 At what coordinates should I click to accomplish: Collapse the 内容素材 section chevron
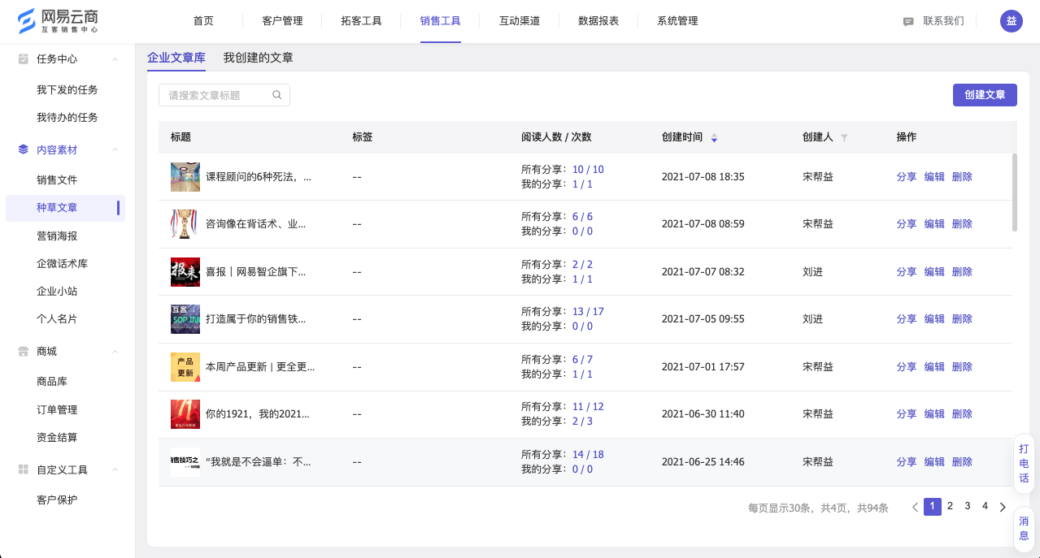click(x=115, y=150)
